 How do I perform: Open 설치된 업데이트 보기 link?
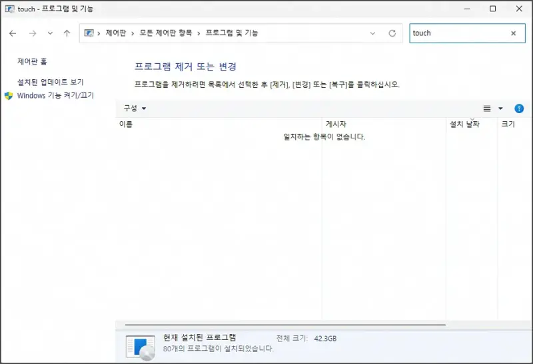(x=51, y=82)
